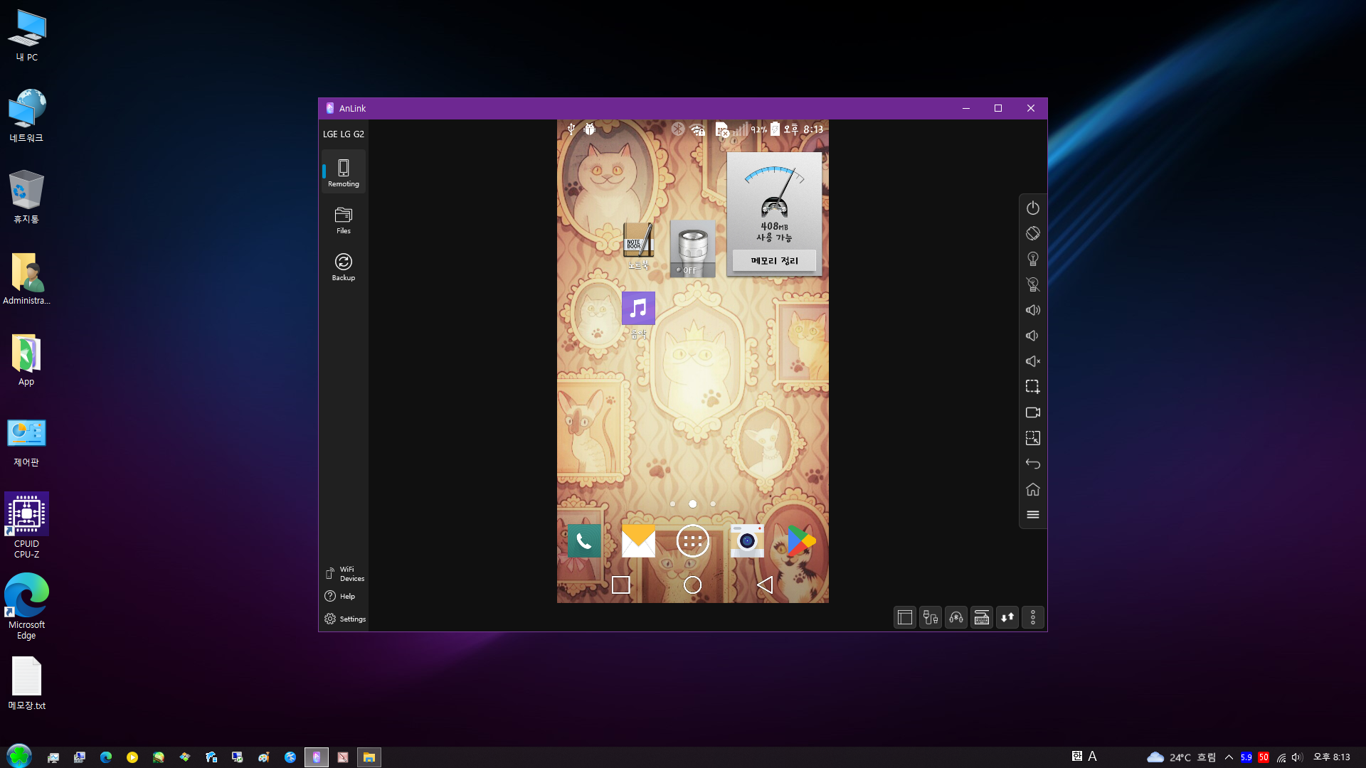Rotate the phone screen with the rotate icon
Viewport: 1366px width, 768px height.
click(x=1032, y=233)
